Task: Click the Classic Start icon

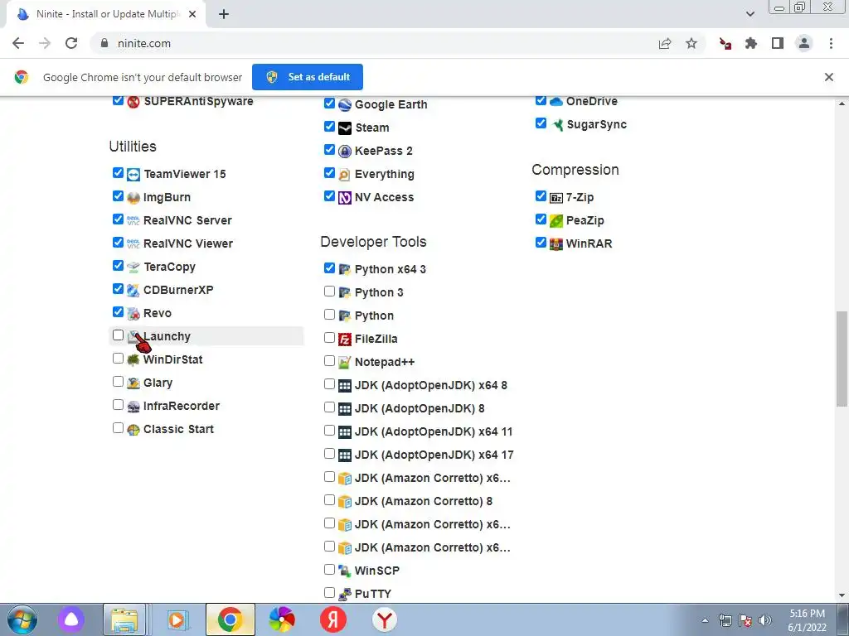Action: pos(133,430)
